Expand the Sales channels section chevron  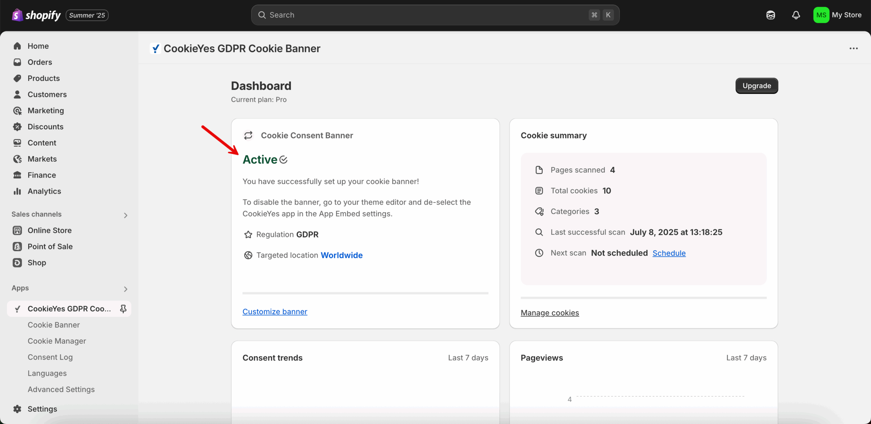(126, 215)
